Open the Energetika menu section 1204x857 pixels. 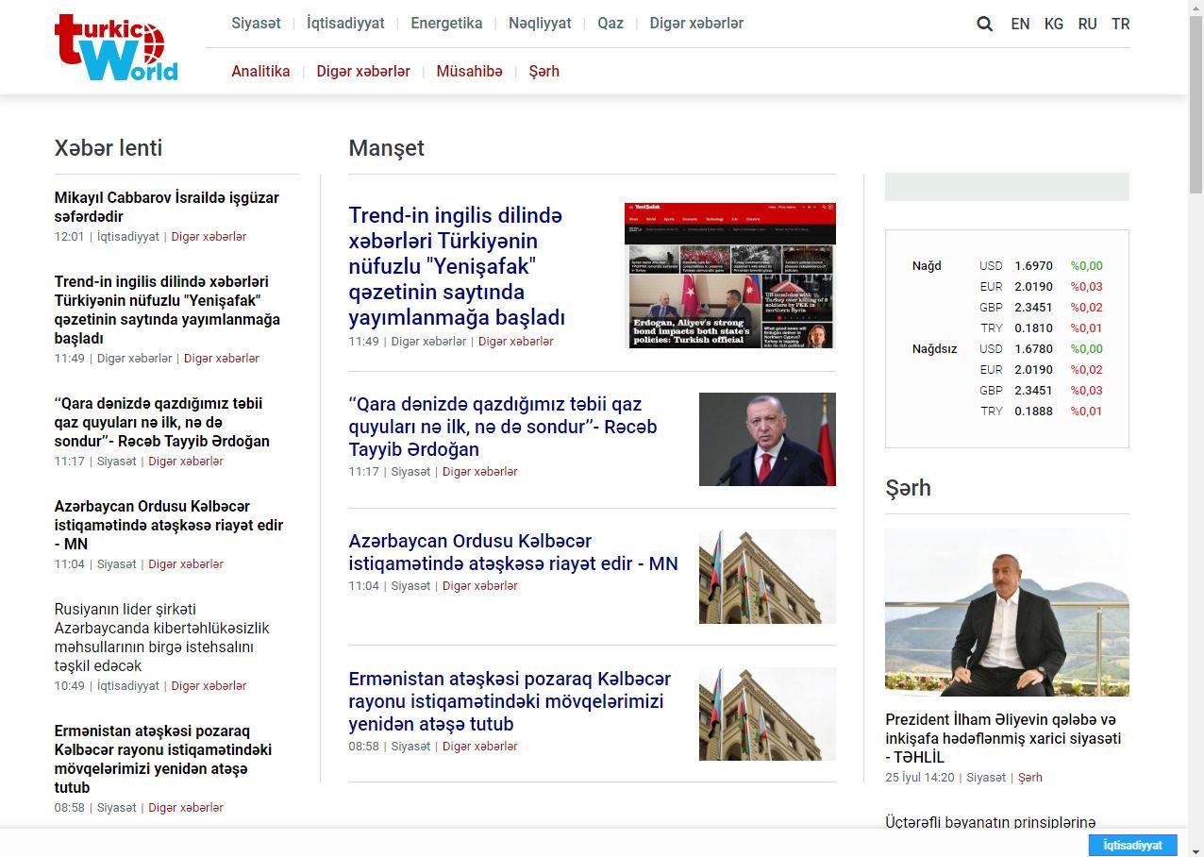(x=446, y=24)
